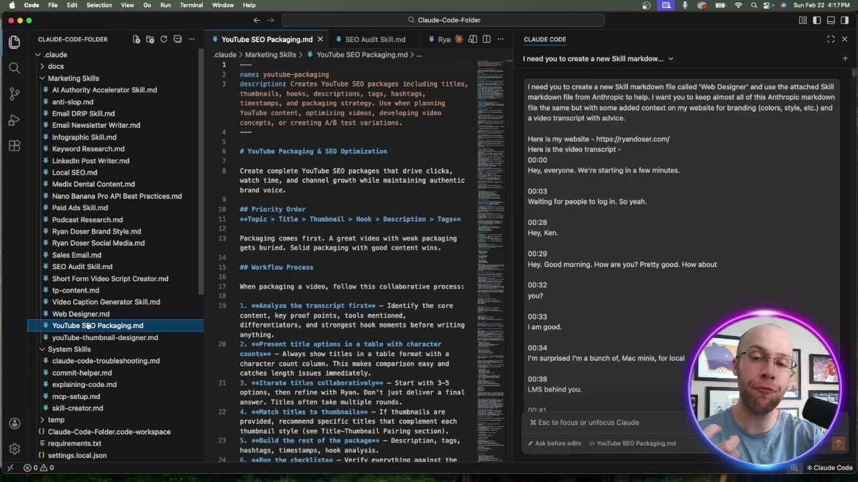Viewport: 858px width, 482px height.
Task: Open Marketing Skills in the breadcrumb
Action: click(x=270, y=55)
